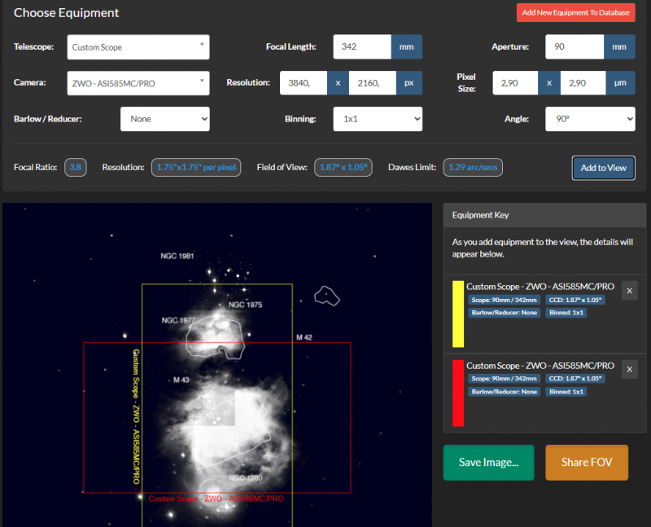Viewport: 651px width, 527px height.
Task: Expand the Barlow / Reducer dropdown
Action: point(165,119)
